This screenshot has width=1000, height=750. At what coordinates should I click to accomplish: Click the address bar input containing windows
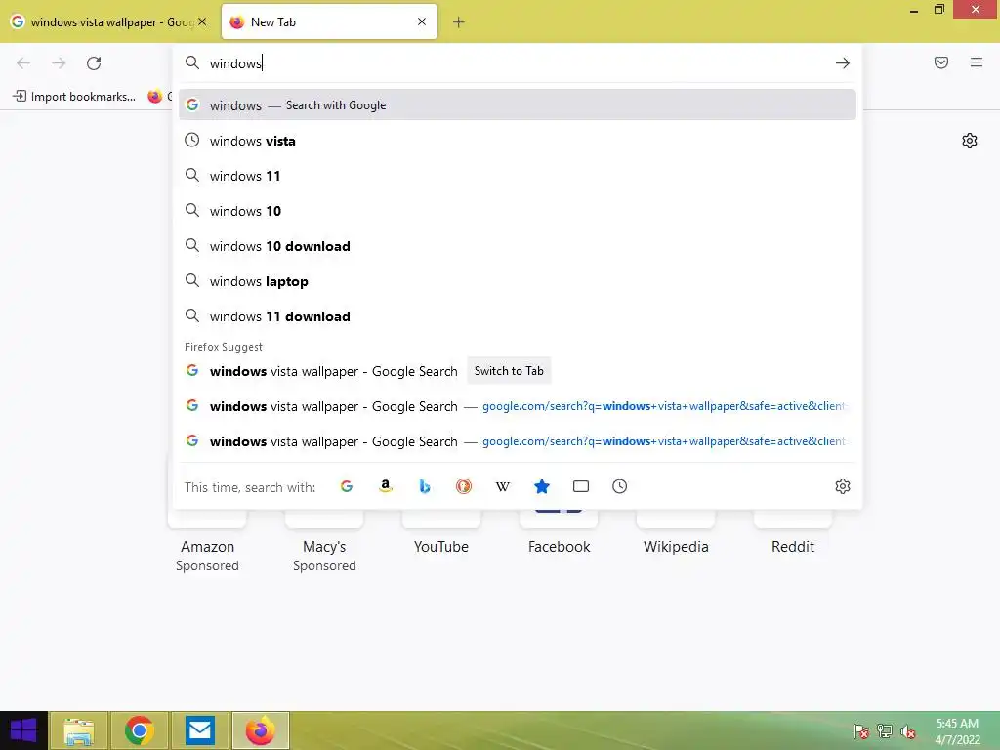pos(517,63)
